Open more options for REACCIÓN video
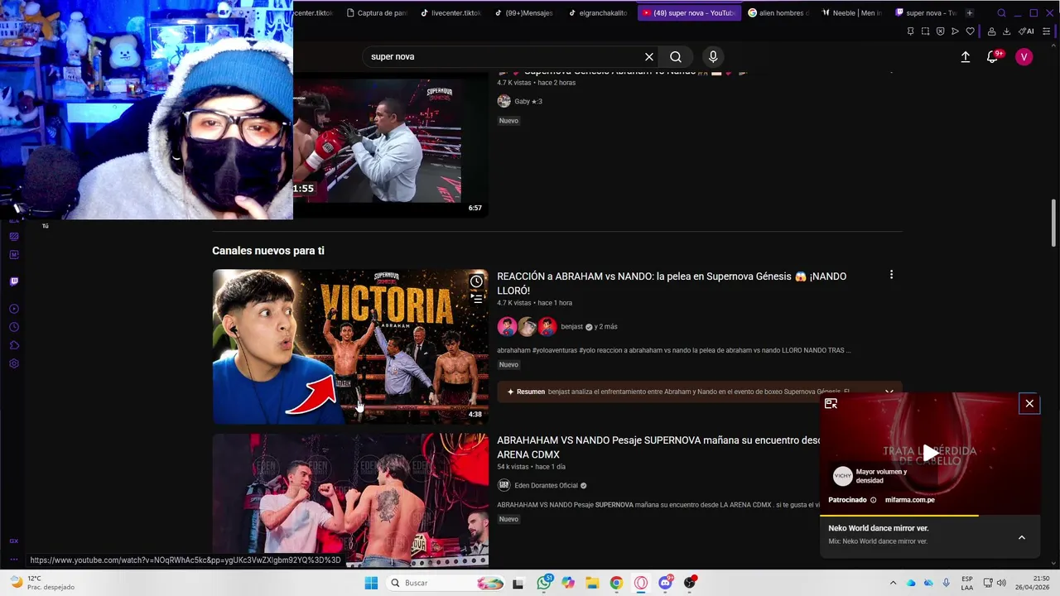1060x596 pixels. [x=891, y=275]
